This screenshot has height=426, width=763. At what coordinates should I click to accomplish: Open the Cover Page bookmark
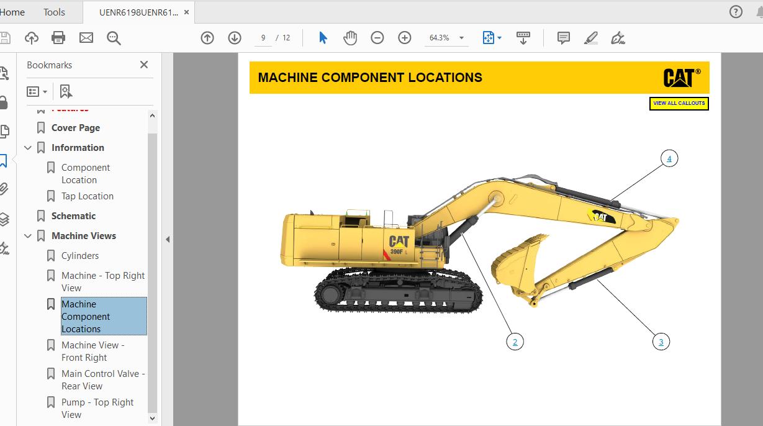[x=75, y=128]
